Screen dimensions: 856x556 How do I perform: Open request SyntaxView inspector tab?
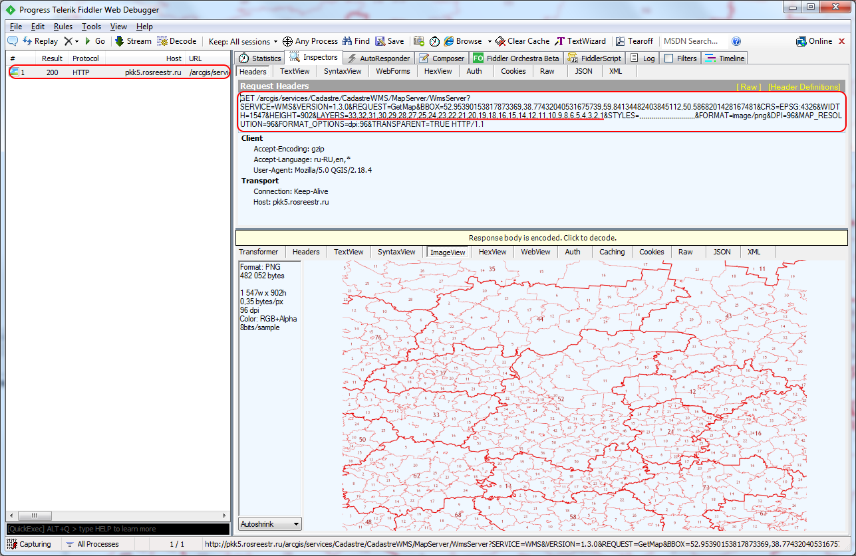343,71
